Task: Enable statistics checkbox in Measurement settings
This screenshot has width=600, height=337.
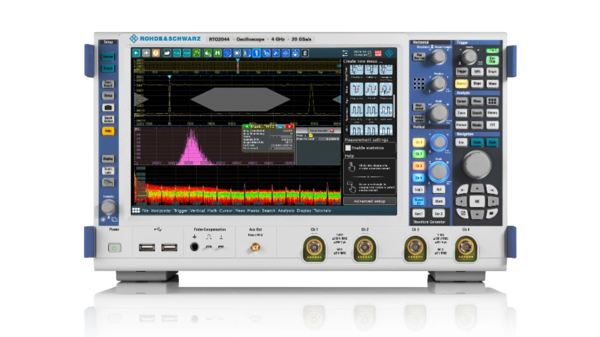Action: (x=348, y=148)
